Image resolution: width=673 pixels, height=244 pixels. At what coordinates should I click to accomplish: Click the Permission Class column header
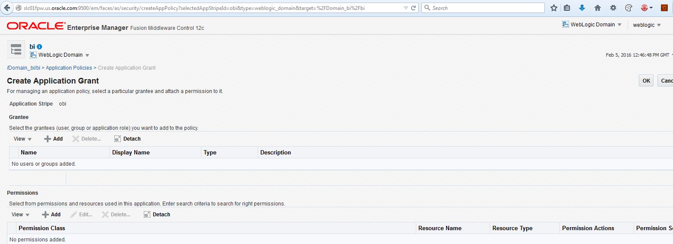click(216, 228)
